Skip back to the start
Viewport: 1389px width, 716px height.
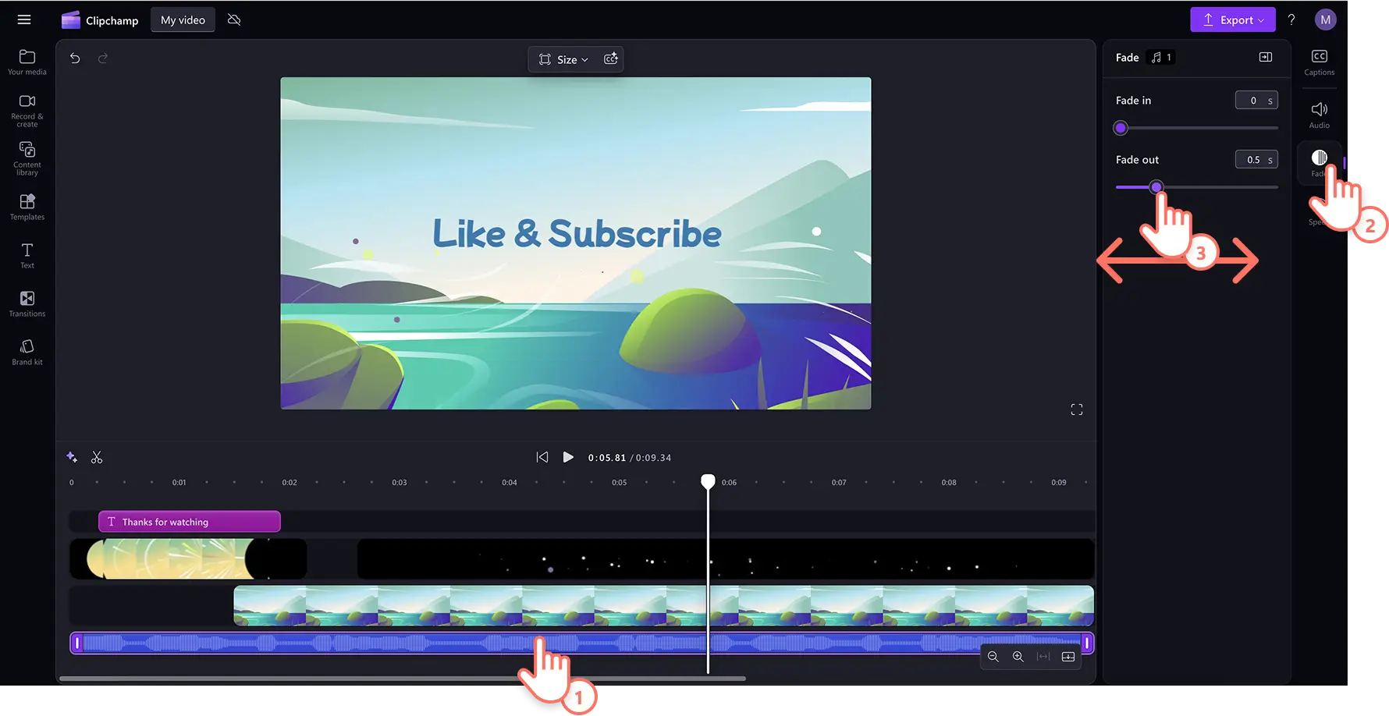(x=542, y=457)
